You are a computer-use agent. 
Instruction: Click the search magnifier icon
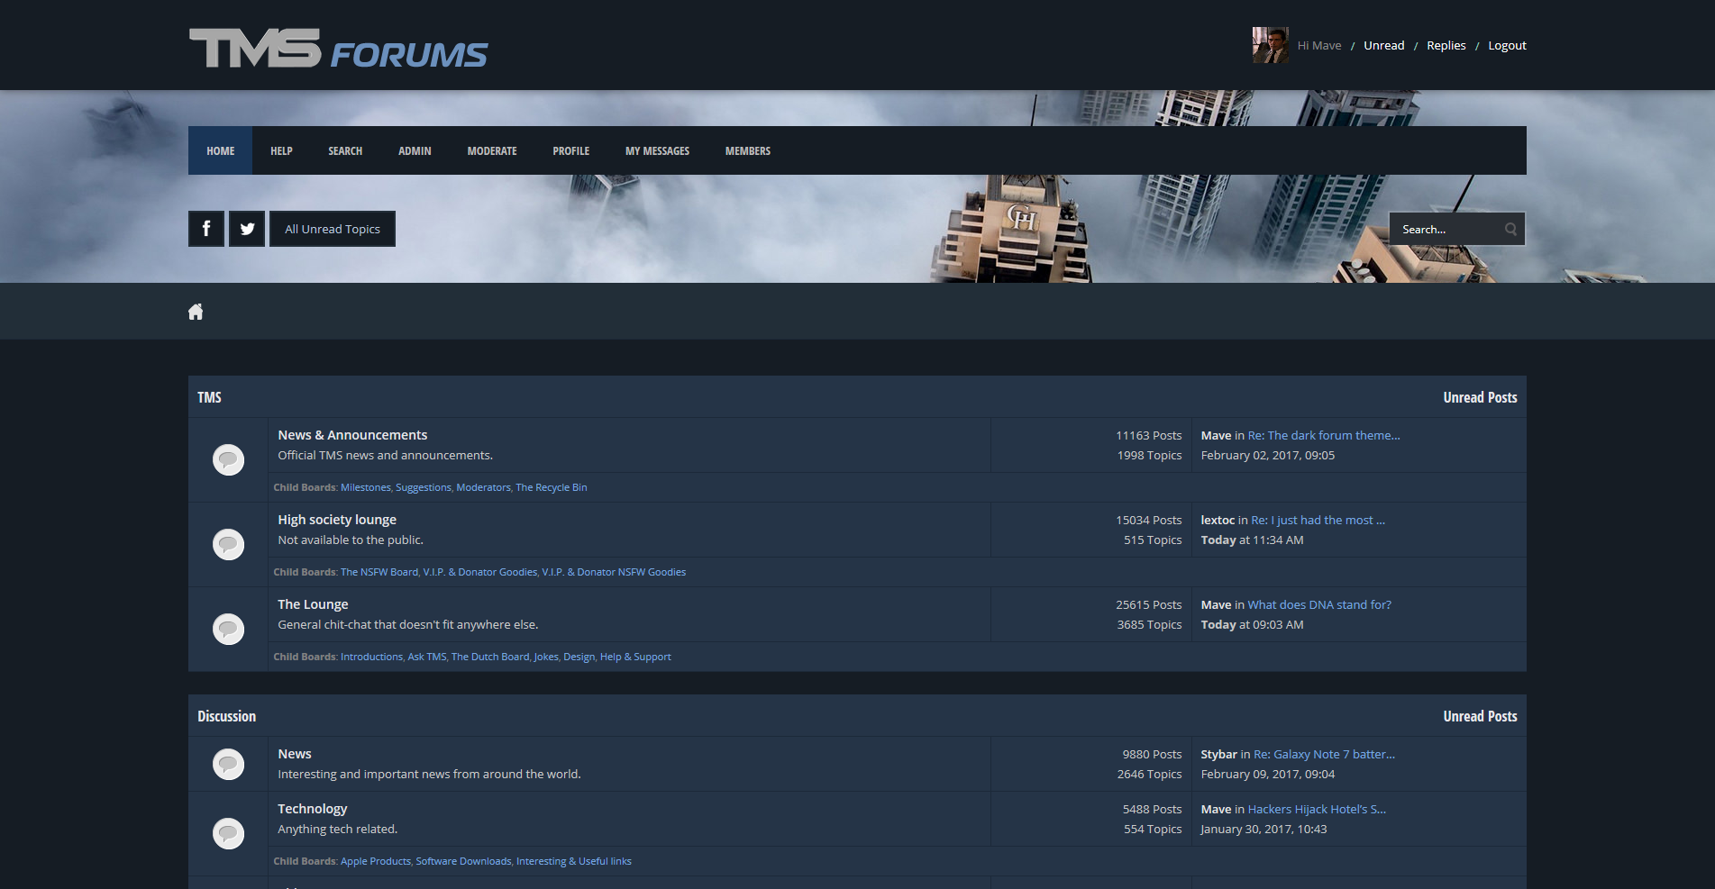pos(1510,230)
